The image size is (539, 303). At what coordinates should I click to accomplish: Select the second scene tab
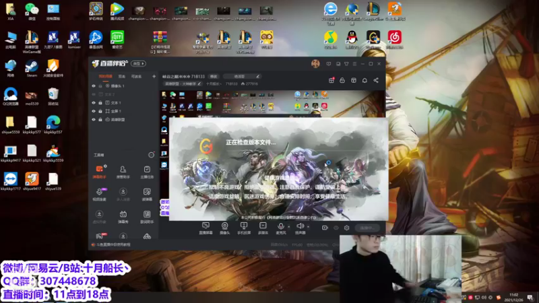[x=122, y=76]
